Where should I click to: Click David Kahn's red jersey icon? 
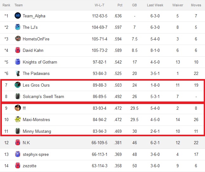[x=18, y=50]
